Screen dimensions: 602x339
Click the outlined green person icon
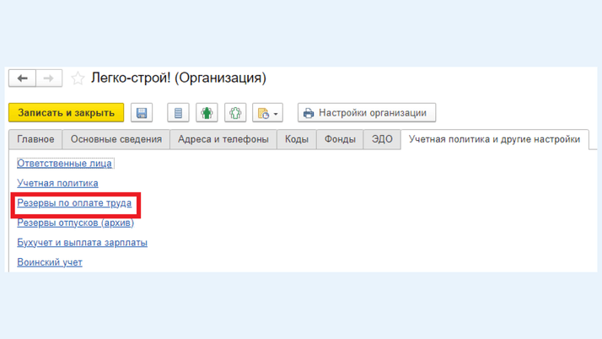[235, 113]
